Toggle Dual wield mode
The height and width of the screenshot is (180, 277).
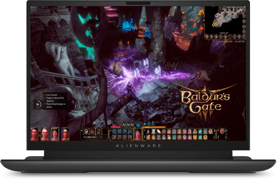(101, 139)
